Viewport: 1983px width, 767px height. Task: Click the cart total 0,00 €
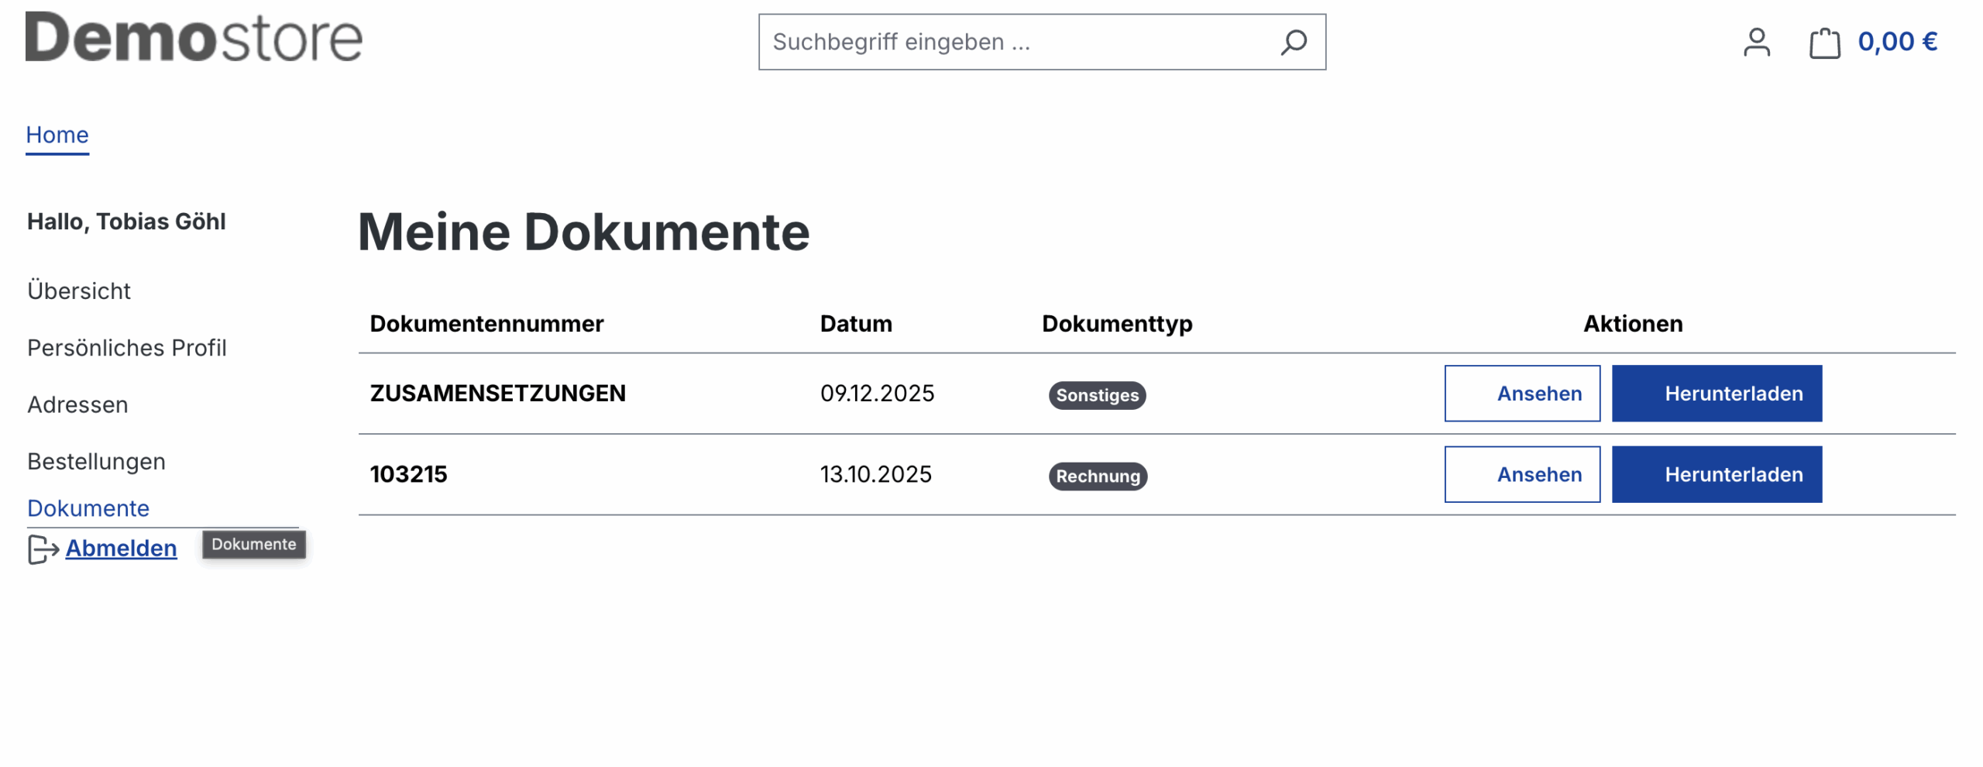tap(1897, 42)
